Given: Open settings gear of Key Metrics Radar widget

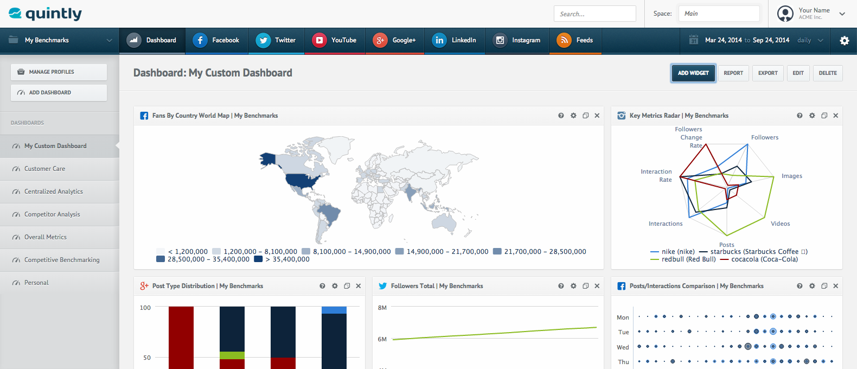Looking at the screenshot, I should coord(812,116).
